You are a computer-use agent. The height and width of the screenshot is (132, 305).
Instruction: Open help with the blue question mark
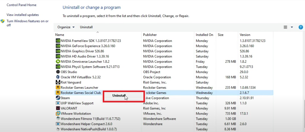click(x=301, y=27)
